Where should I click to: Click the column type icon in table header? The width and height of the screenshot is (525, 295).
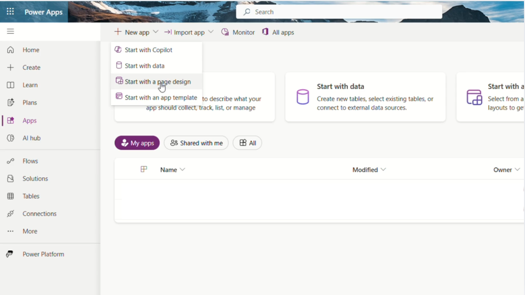tap(144, 169)
